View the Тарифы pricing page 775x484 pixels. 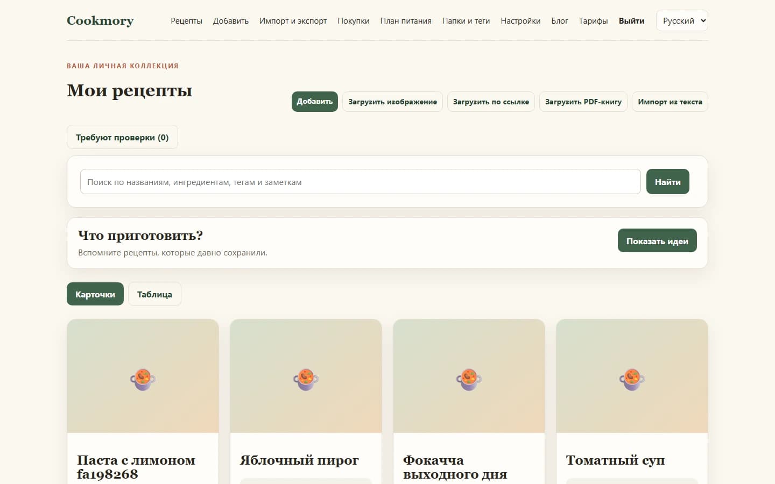594,21
